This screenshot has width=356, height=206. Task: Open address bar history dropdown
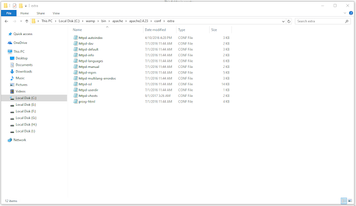pyautogui.click(x=283, y=21)
